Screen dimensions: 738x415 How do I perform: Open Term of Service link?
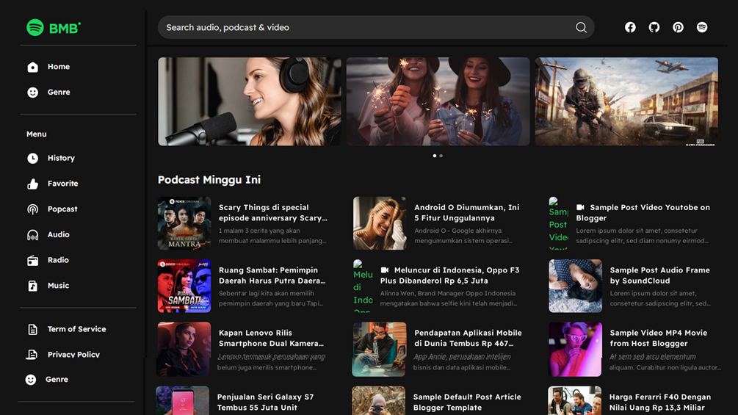point(76,329)
